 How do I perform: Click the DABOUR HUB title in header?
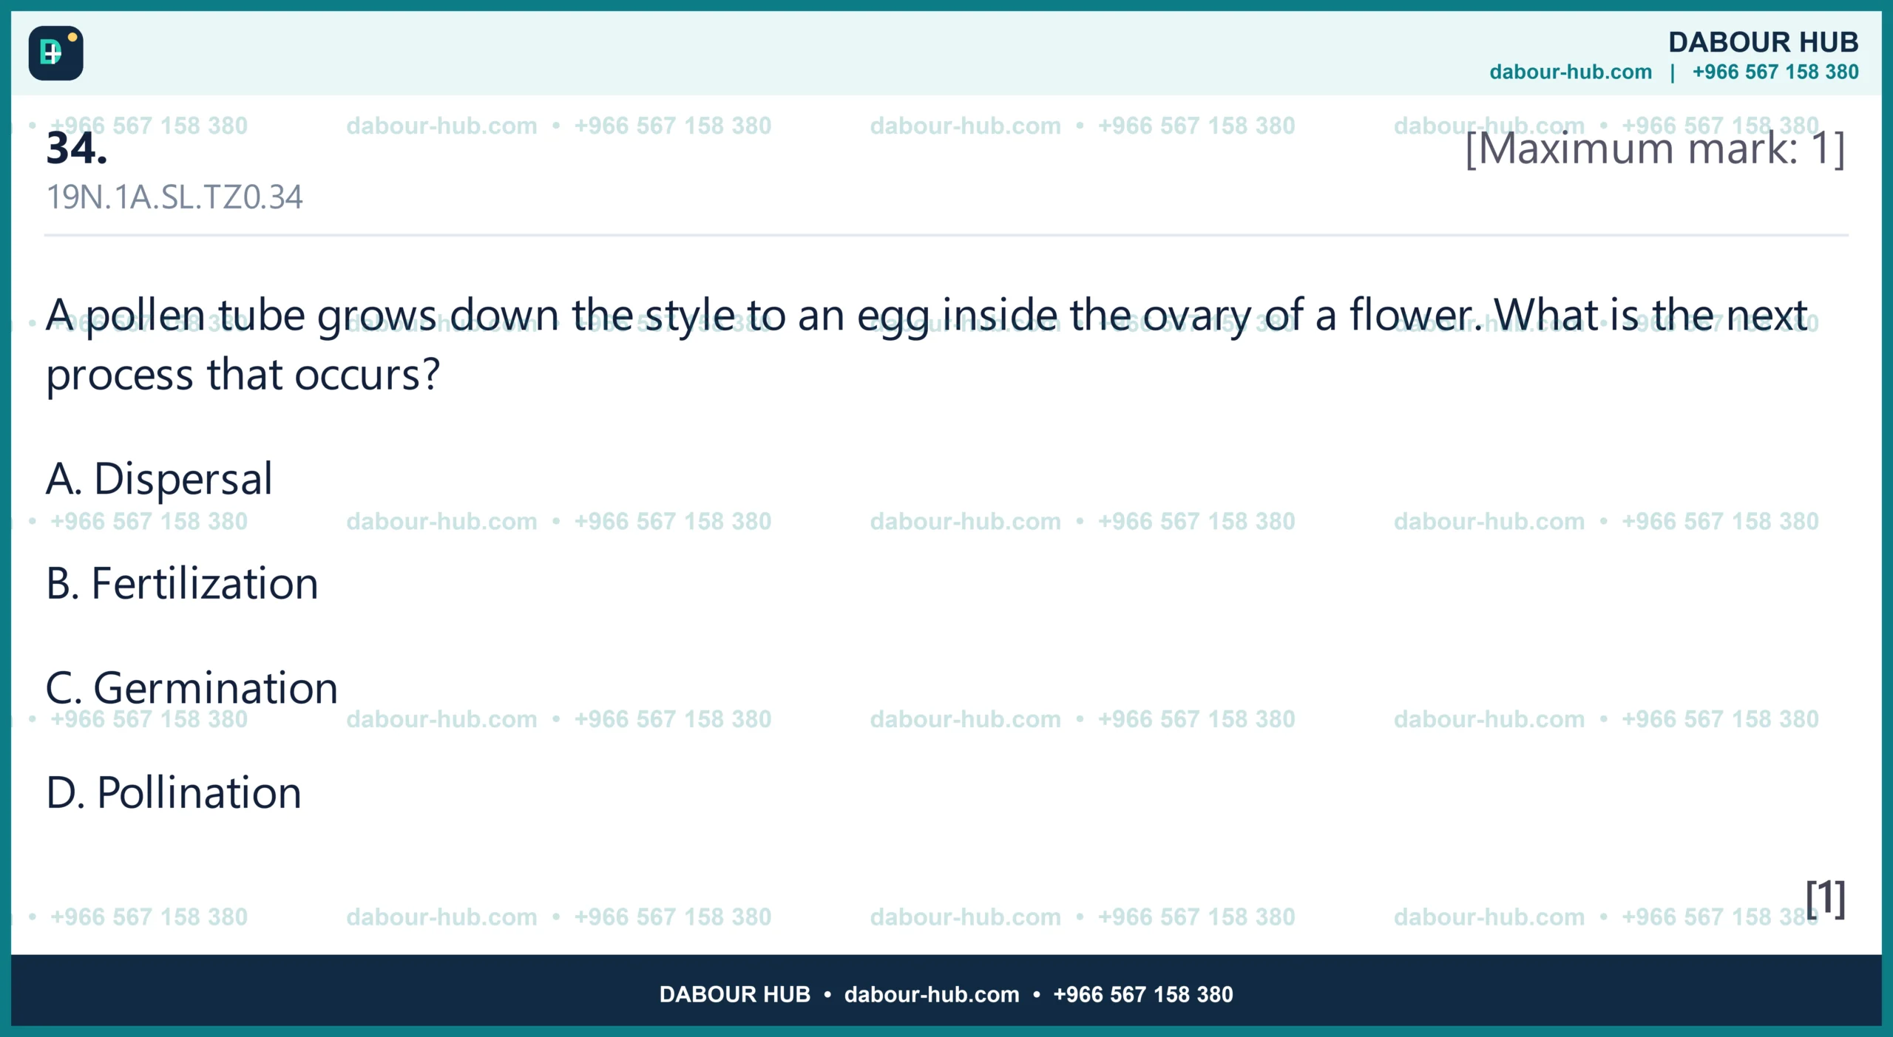[1763, 42]
